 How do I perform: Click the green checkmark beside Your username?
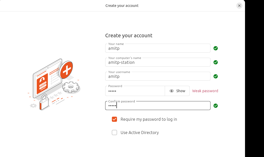point(216,76)
